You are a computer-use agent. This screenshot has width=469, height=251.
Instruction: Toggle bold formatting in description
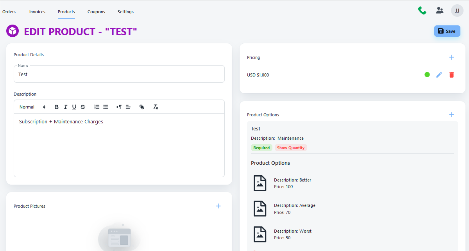tap(57, 107)
